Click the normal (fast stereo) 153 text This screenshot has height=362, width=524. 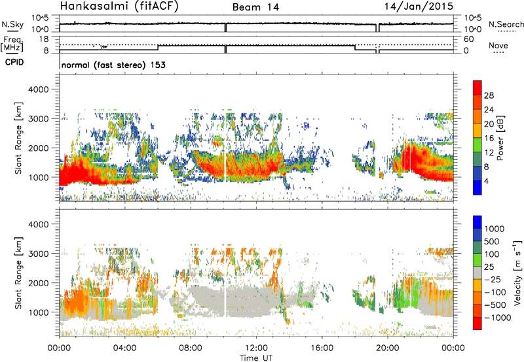point(113,65)
